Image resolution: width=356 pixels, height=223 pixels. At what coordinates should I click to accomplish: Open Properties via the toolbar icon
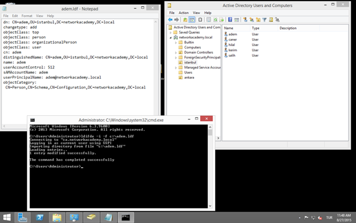point(209,20)
